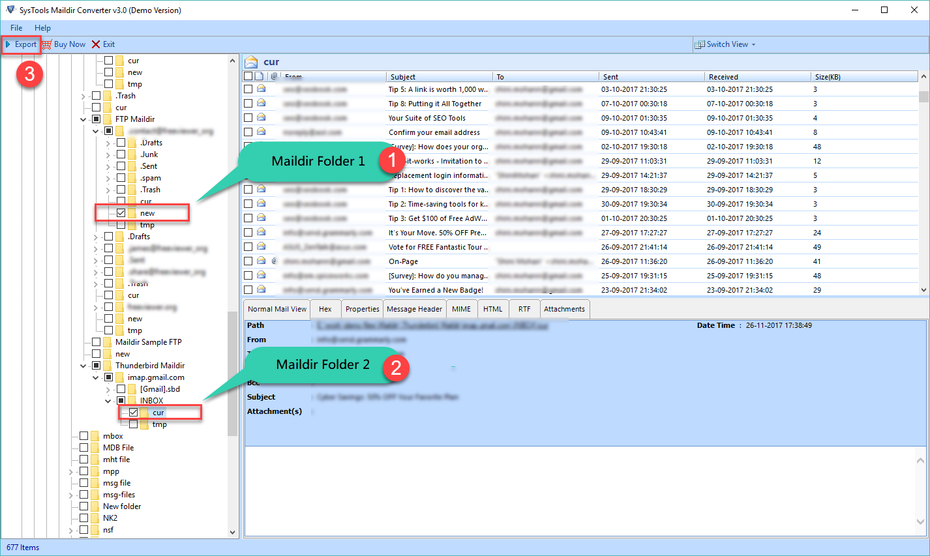Click the document column header icon
This screenshot has width=930, height=556.
pos(260,77)
